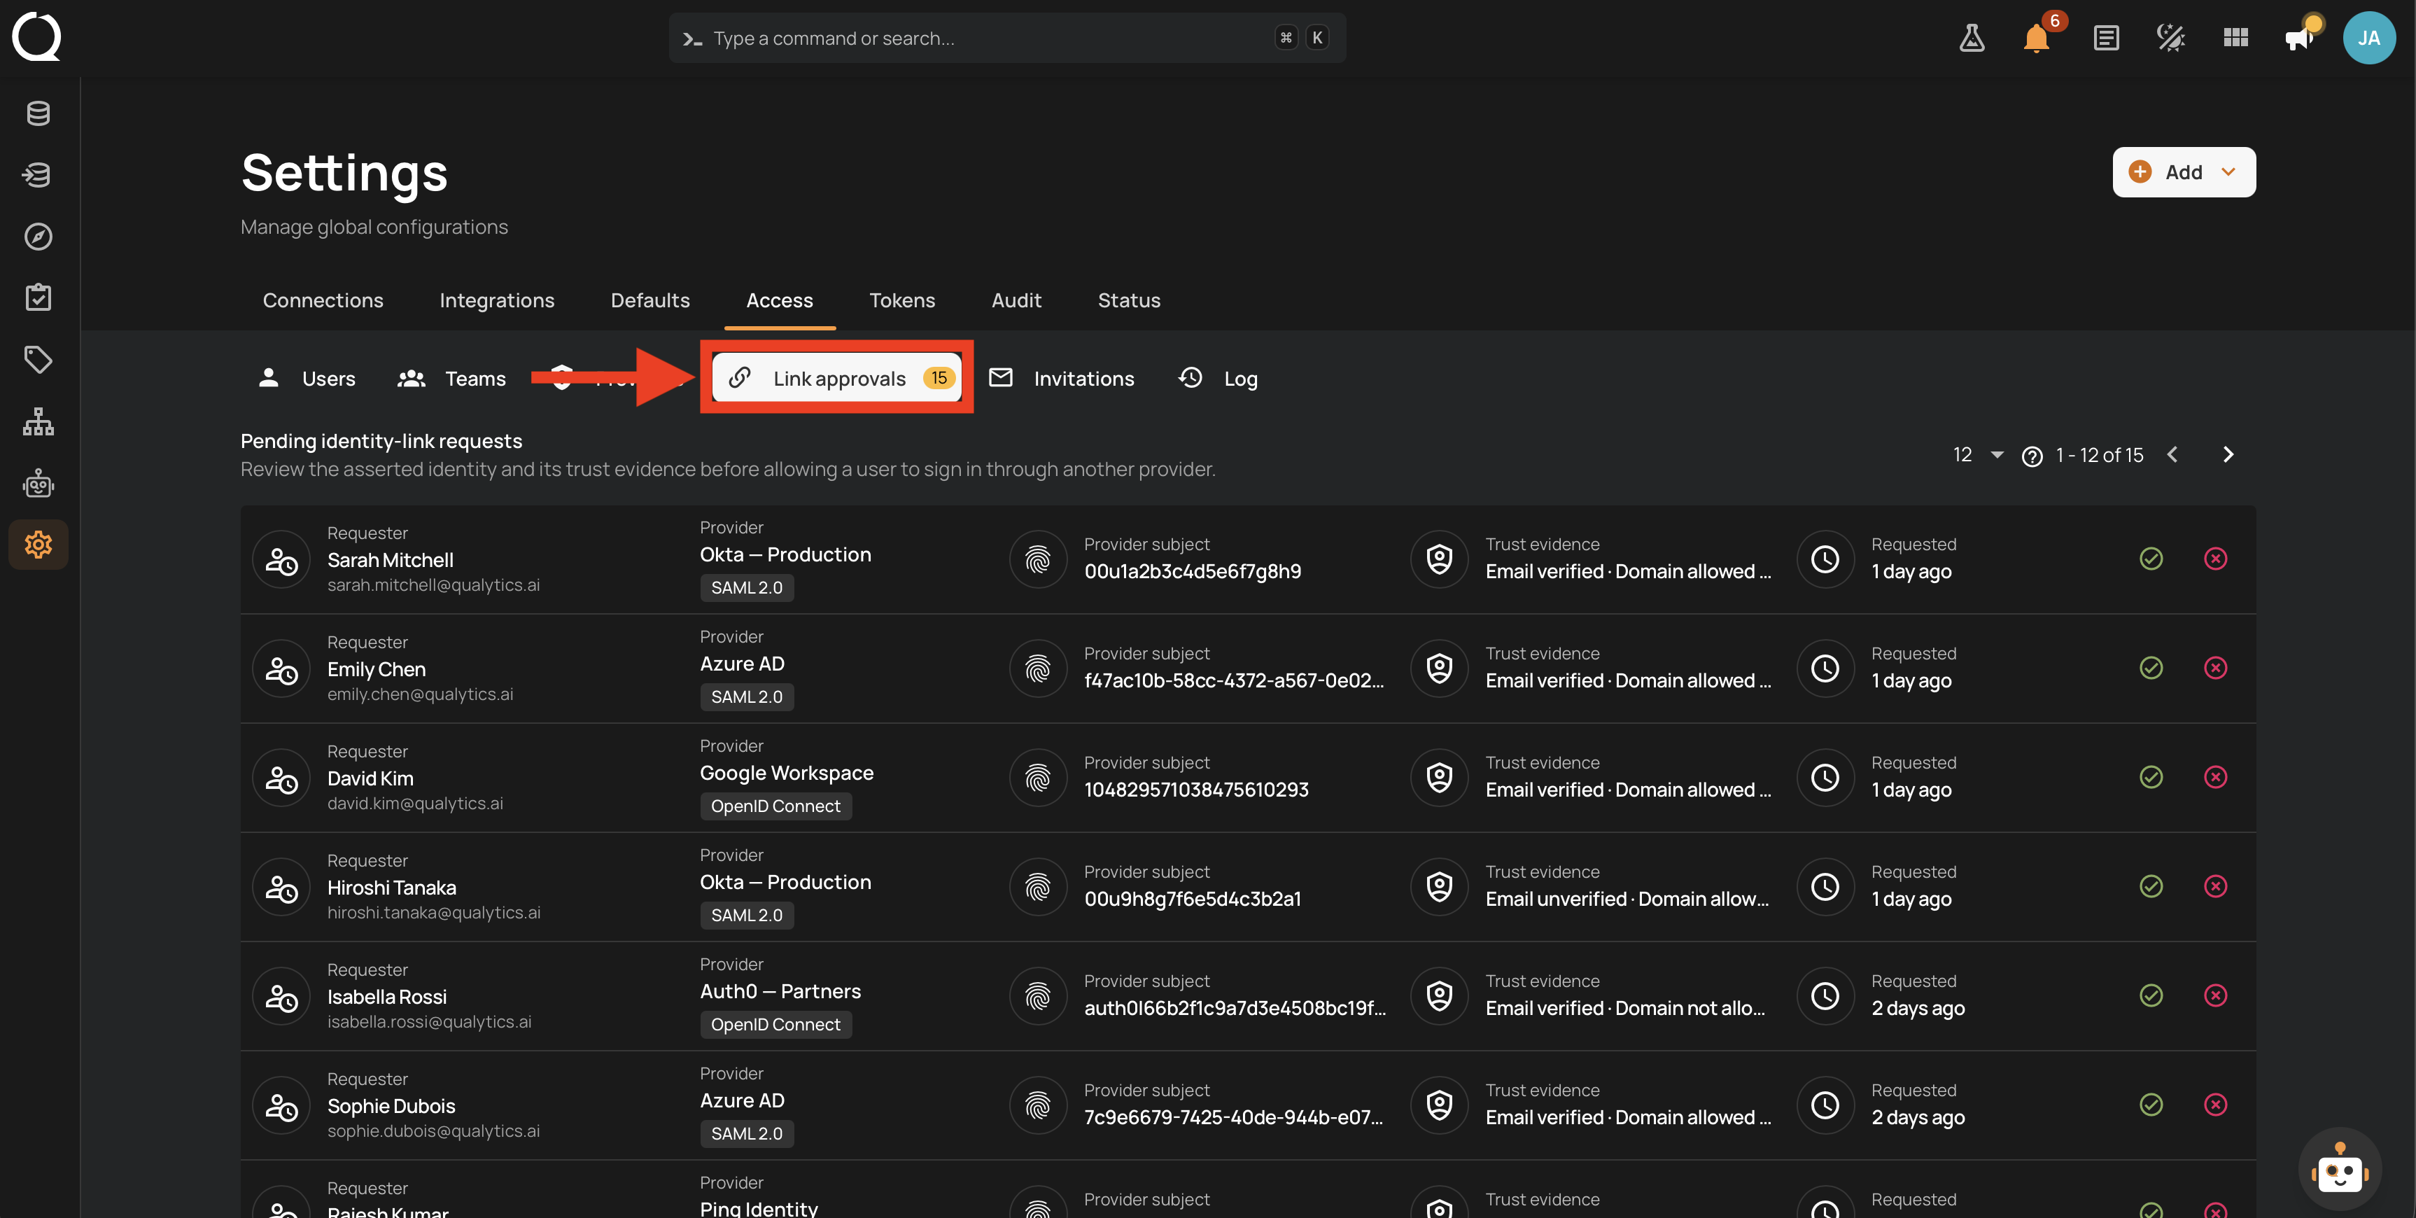
Task: Reject Hiroshi Tanaka's link request
Action: 2215,885
